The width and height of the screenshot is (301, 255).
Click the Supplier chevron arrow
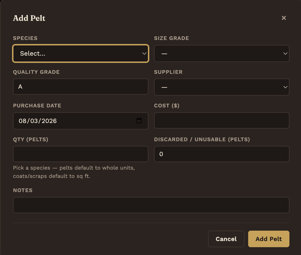coord(285,87)
